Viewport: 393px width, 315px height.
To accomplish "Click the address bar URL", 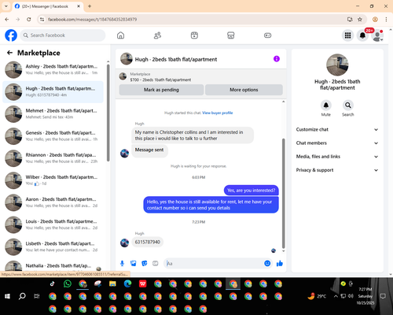I will tap(92, 19).
